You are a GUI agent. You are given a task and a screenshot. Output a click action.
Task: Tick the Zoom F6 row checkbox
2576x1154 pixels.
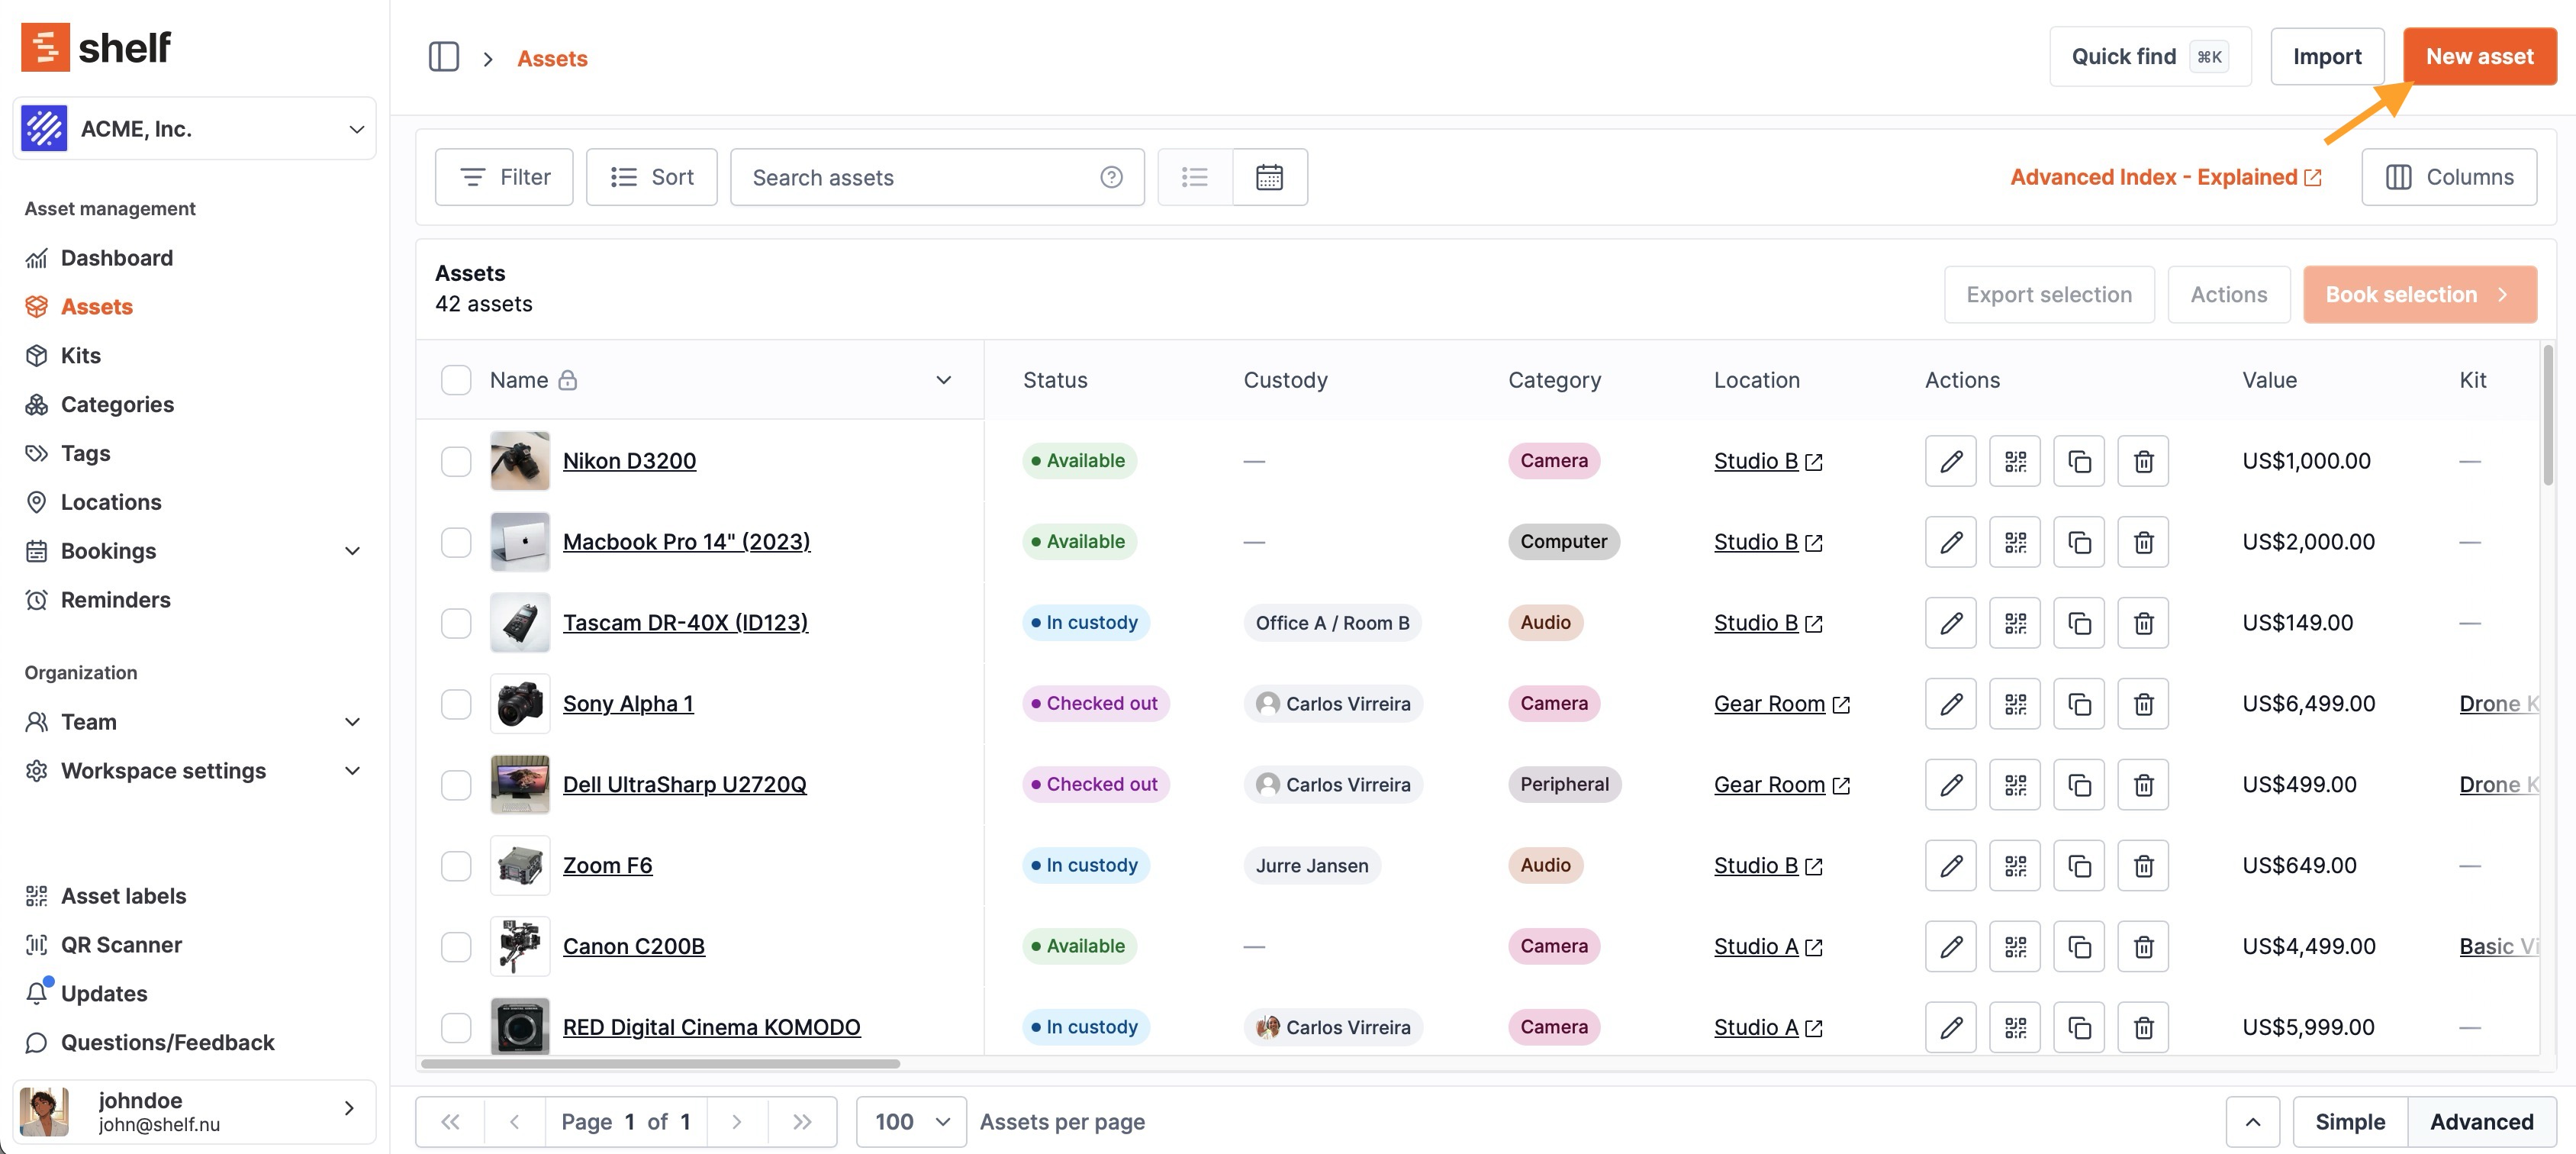(456, 865)
